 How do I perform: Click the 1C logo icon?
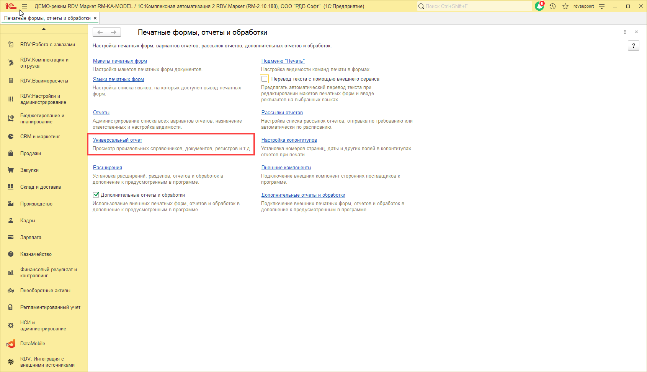coord(11,6)
